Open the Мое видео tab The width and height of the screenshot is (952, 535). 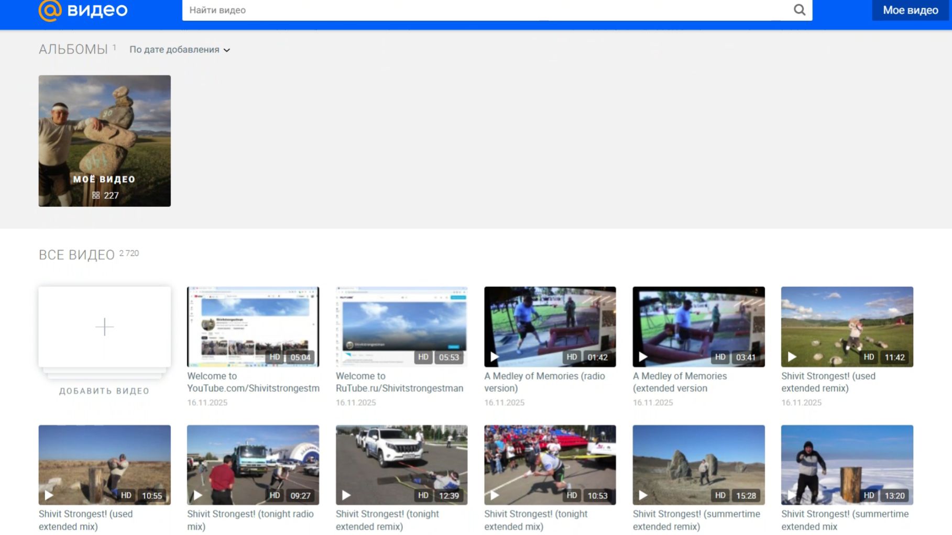click(x=910, y=10)
